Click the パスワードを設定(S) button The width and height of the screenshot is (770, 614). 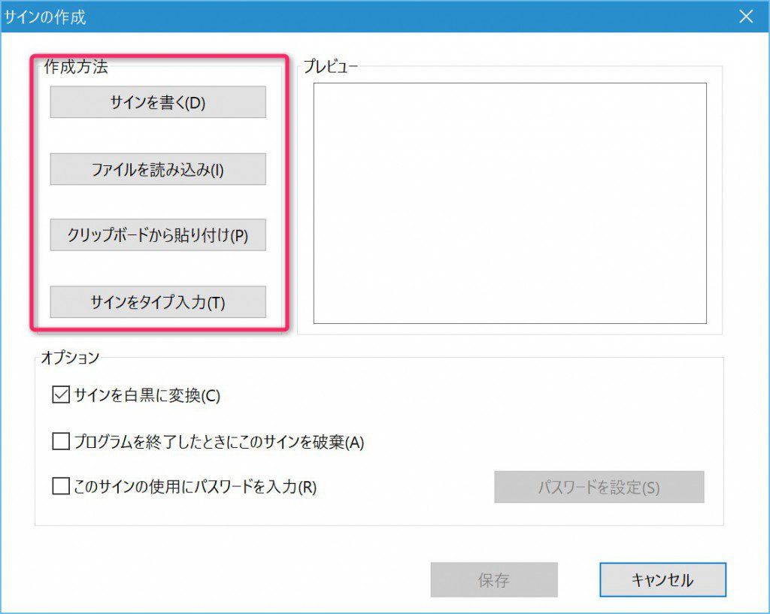click(x=599, y=487)
